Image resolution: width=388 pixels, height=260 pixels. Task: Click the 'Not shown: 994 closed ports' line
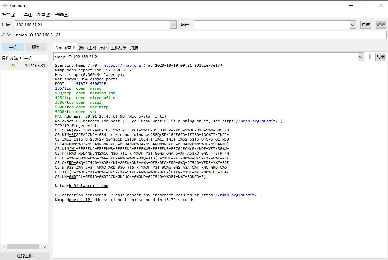click(x=86, y=79)
